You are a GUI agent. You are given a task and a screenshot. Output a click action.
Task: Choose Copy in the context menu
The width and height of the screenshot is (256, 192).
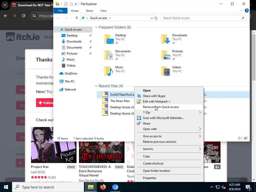[169, 156]
